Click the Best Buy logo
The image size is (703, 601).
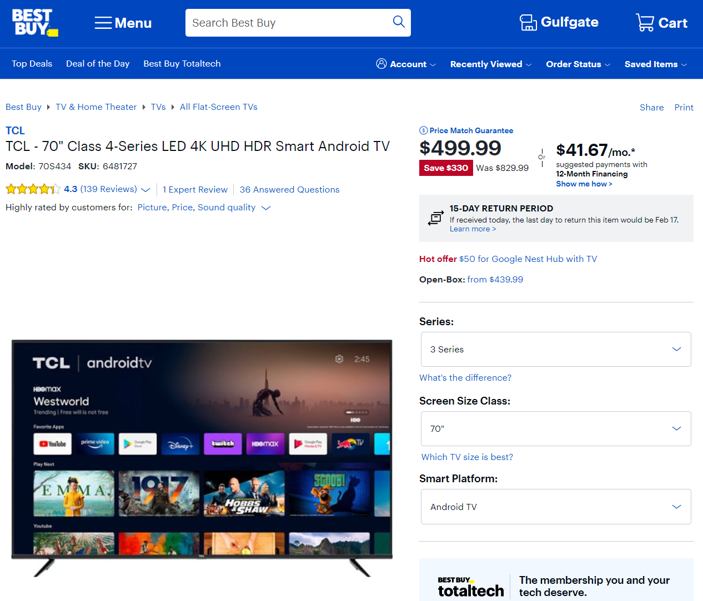click(x=35, y=23)
